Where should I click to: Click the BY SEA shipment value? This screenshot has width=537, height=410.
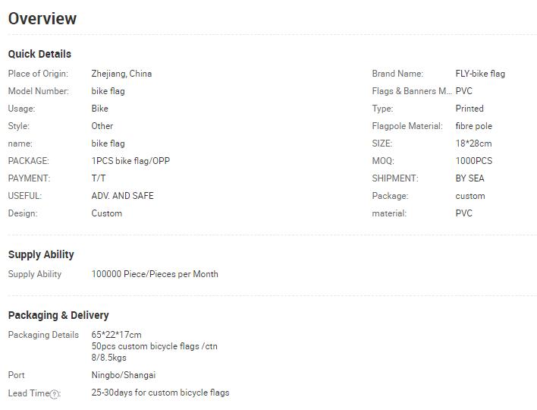coord(470,178)
